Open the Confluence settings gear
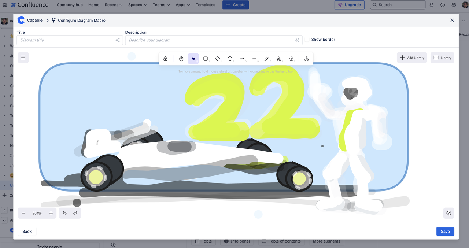 [x=454, y=5]
